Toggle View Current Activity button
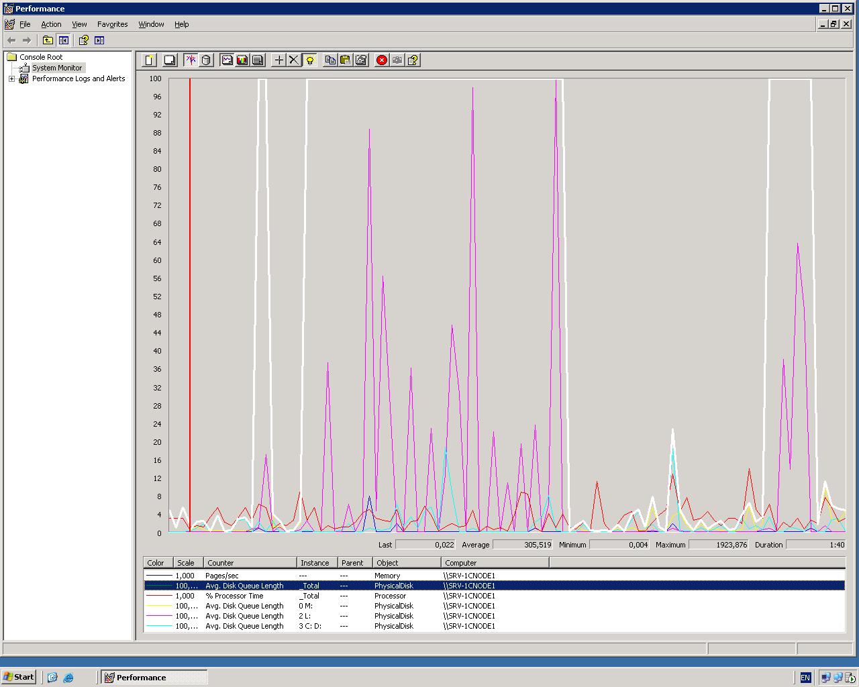The image size is (859, 687). tap(191, 60)
